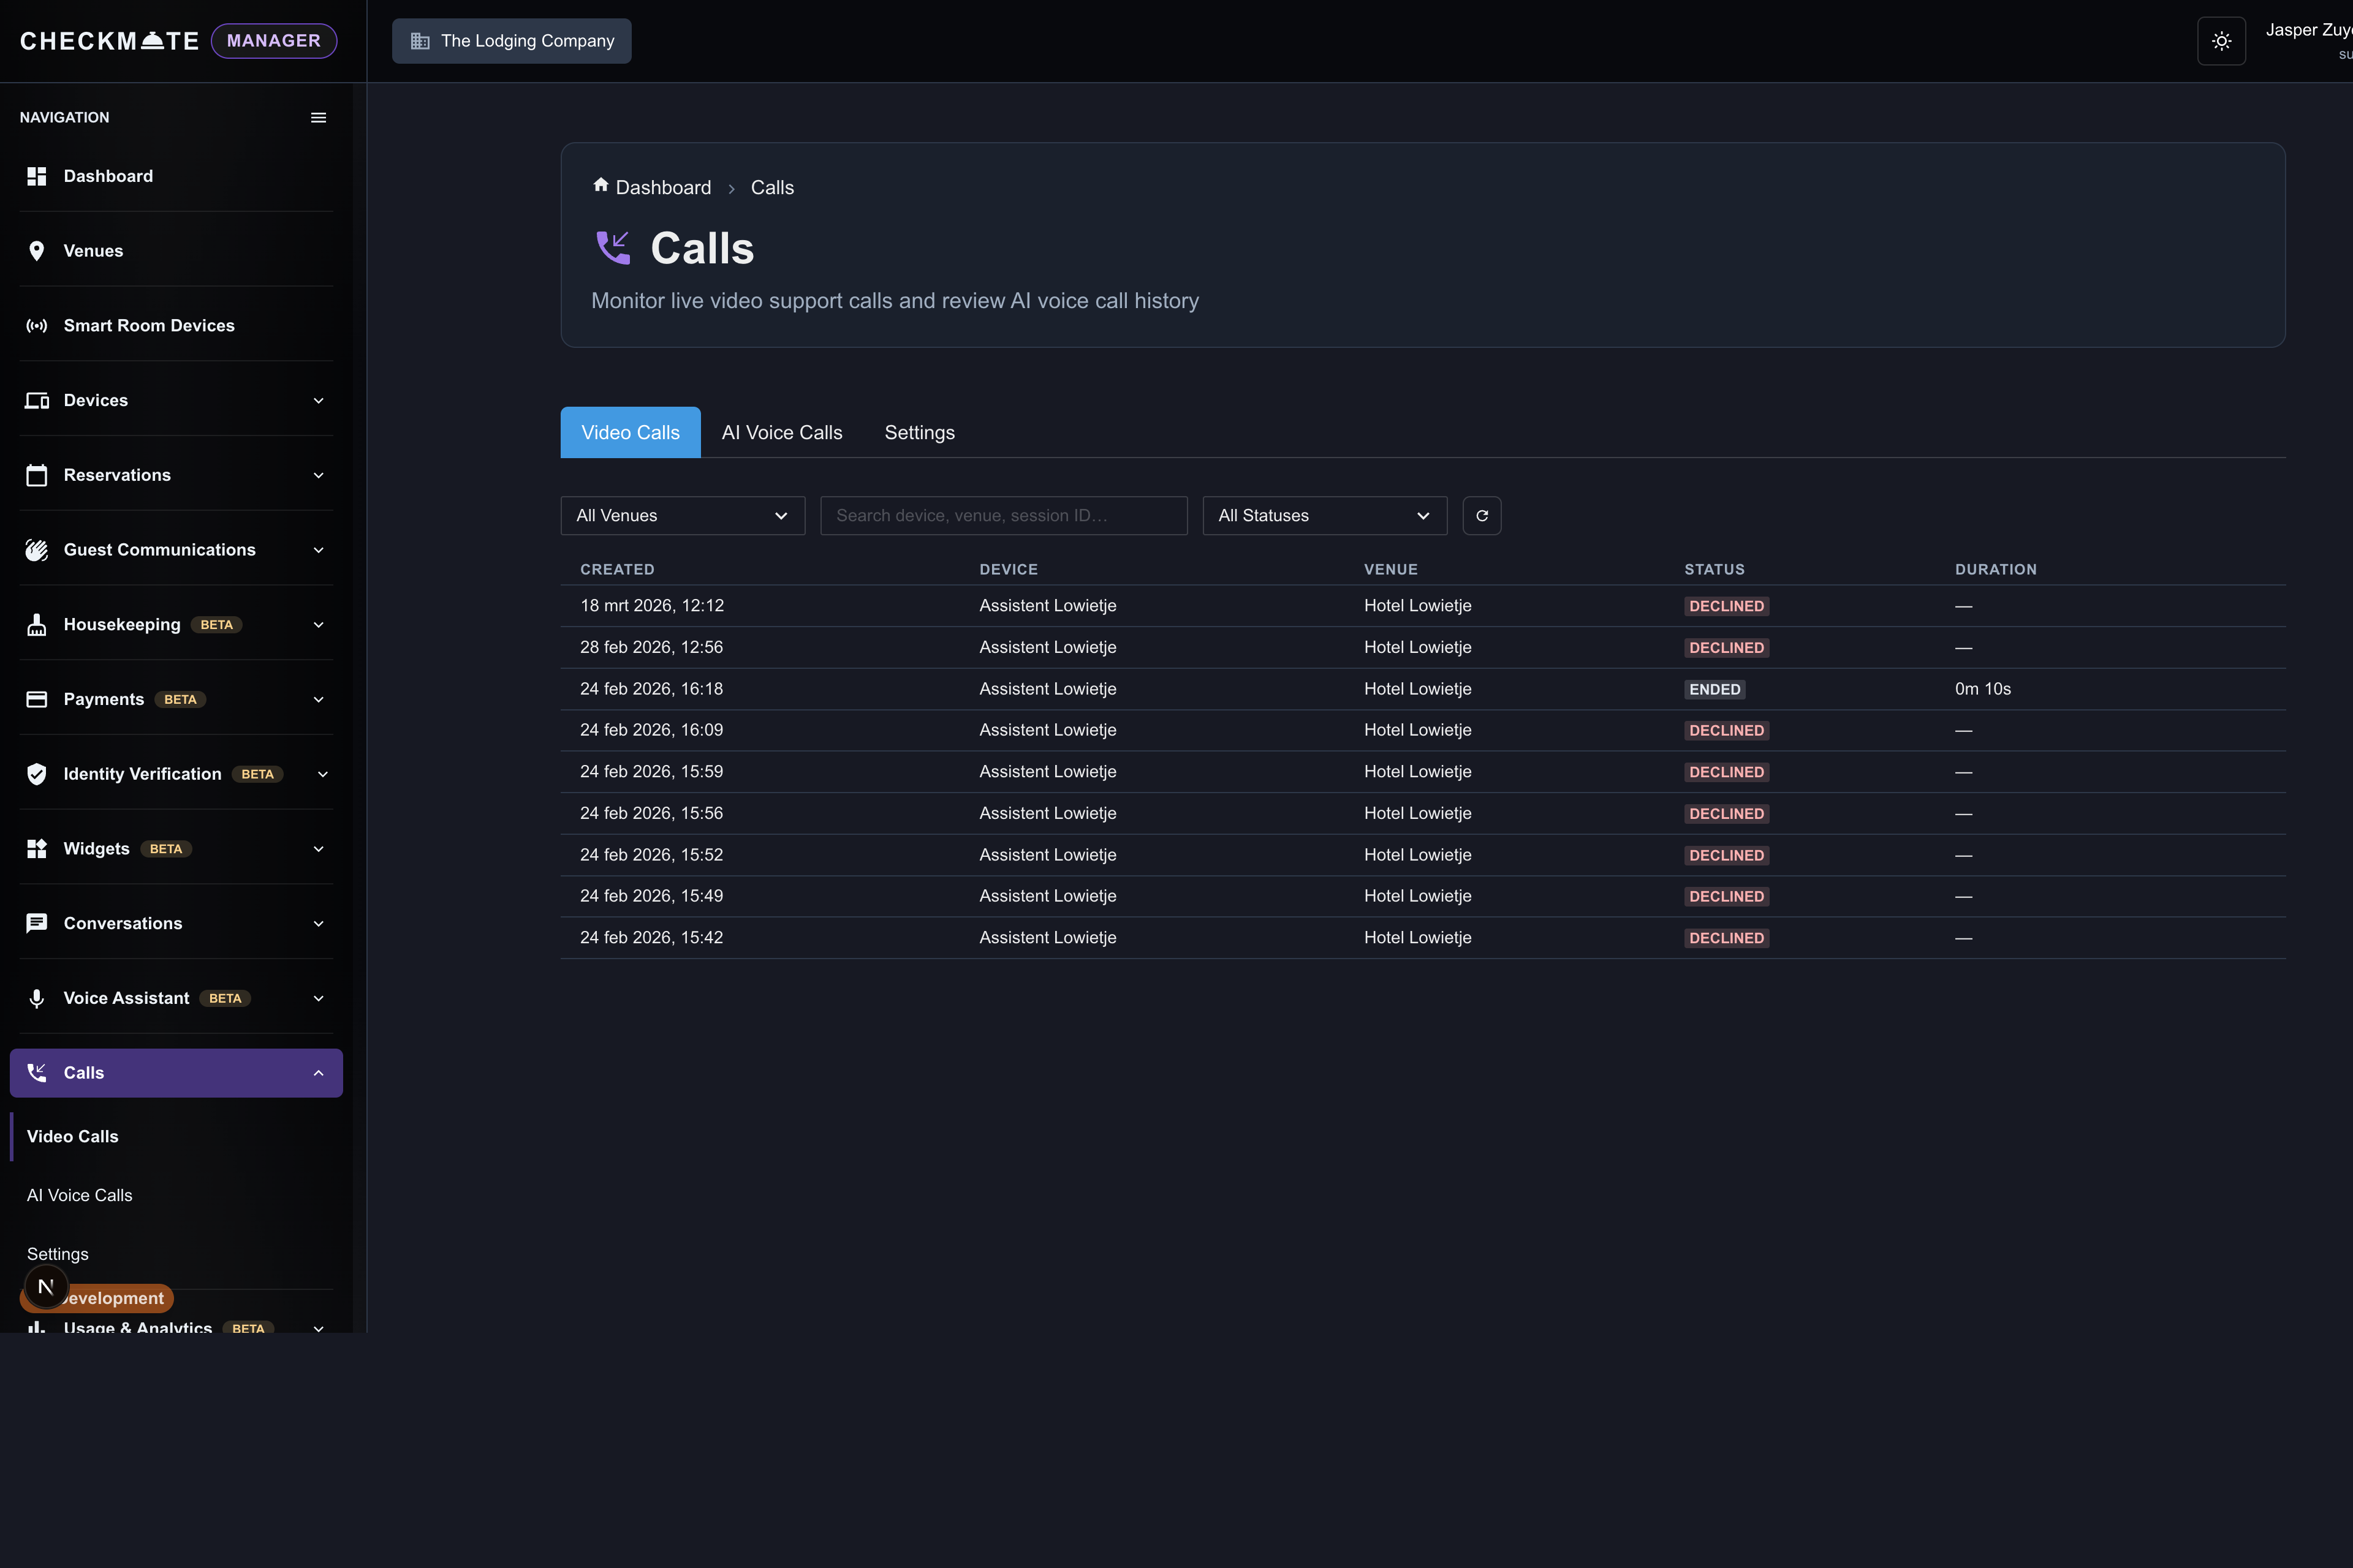Click the DURATION column header

[1996, 569]
